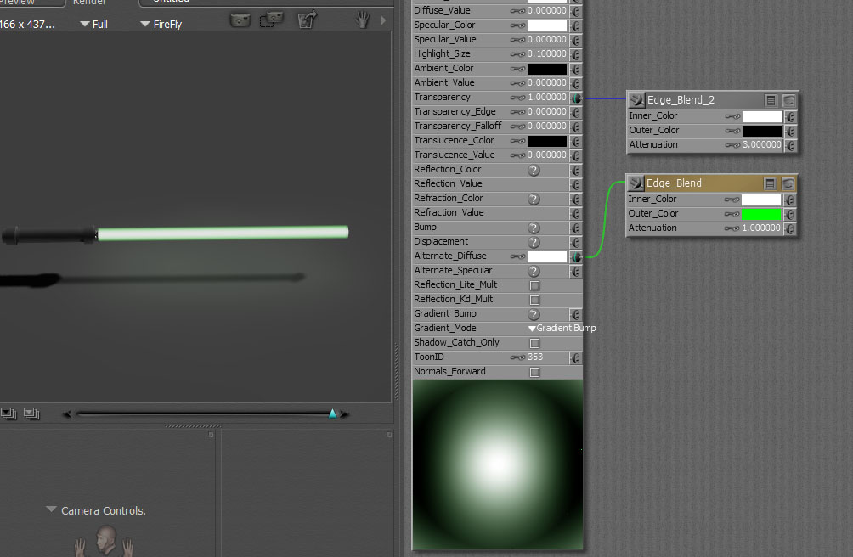
Task: Click the green Outer_Color swatch on Edge_Blend
Action: 761,214
